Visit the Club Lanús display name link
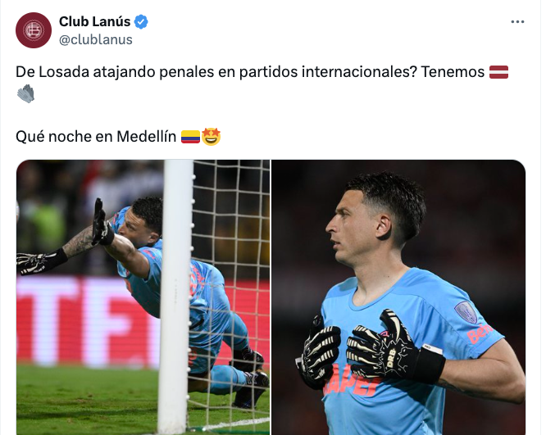 [94, 21]
